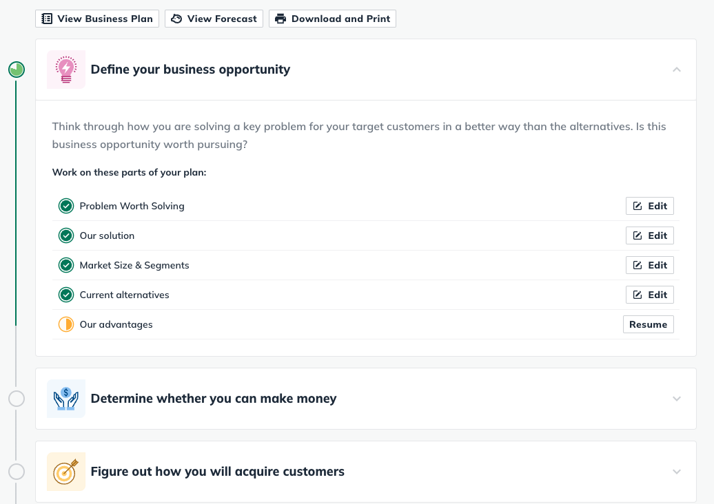Open View Business Plan
Image resolution: width=714 pixels, height=504 pixels.
click(97, 19)
